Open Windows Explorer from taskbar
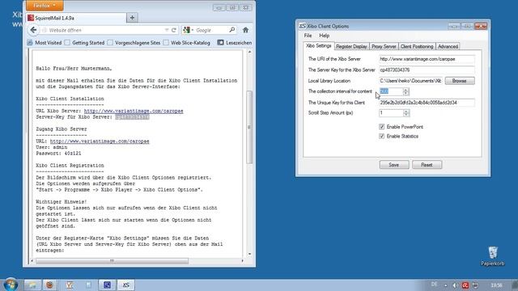The height and width of the screenshot is (291, 518). tap(32, 285)
